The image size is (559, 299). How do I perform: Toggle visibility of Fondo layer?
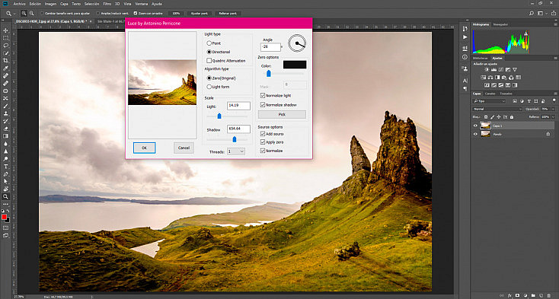pyautogui.click(x=475, y=134)
